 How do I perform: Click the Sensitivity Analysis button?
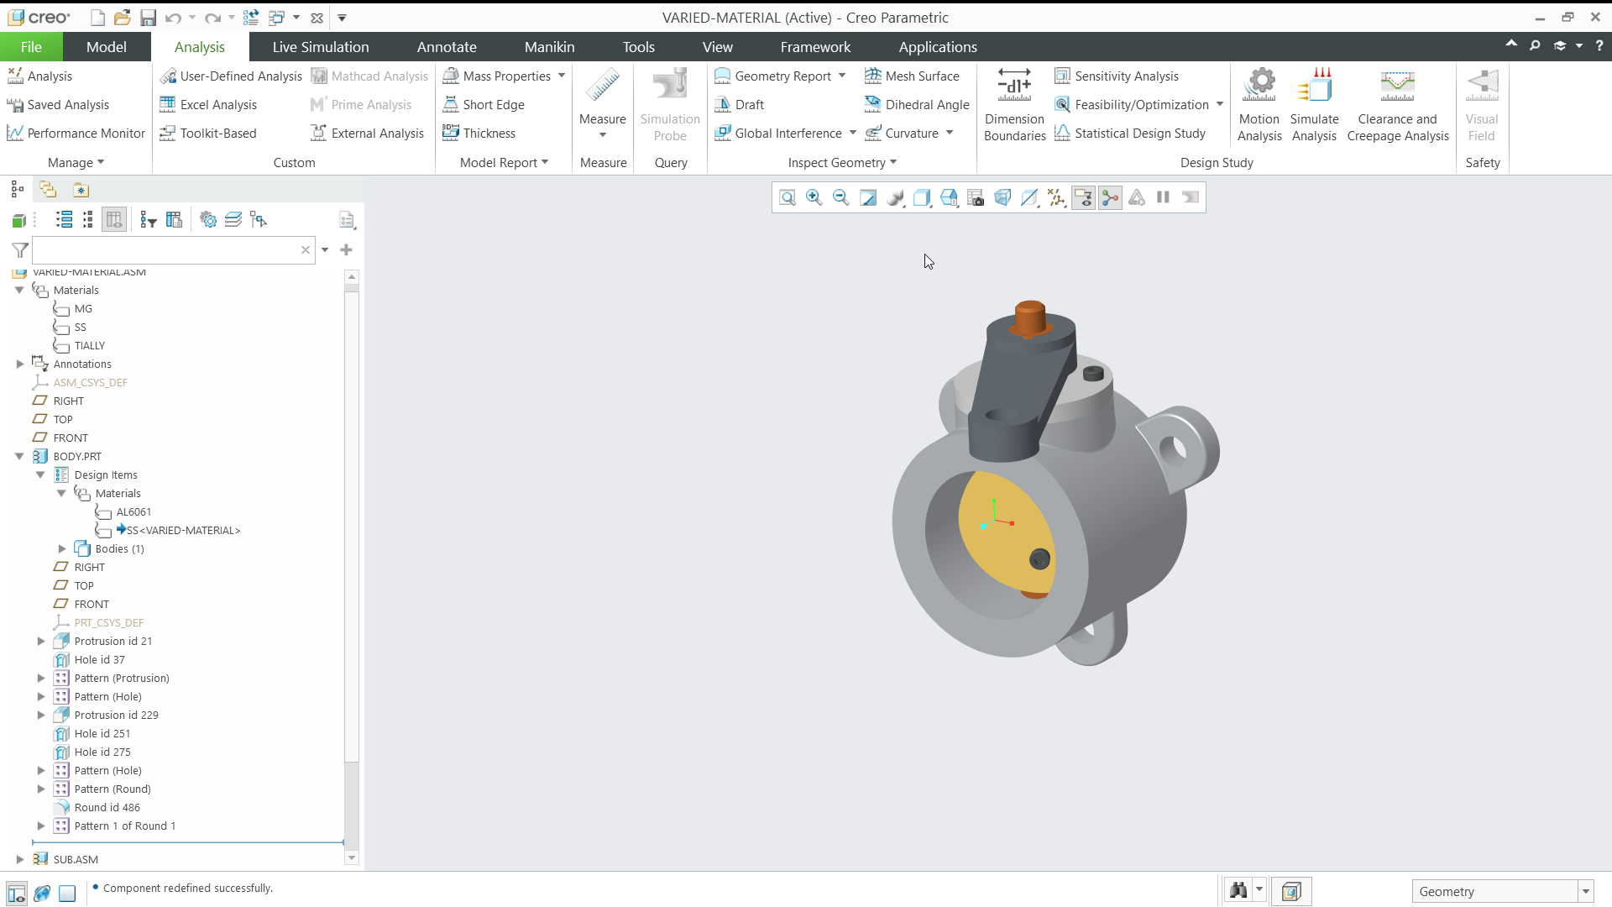pos(1117,76)
